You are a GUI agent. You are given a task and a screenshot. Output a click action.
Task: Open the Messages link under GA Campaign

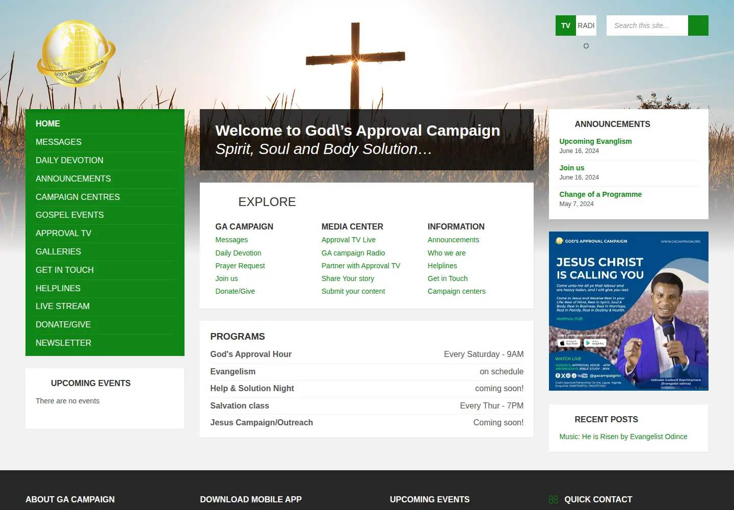tap(231, 240)
